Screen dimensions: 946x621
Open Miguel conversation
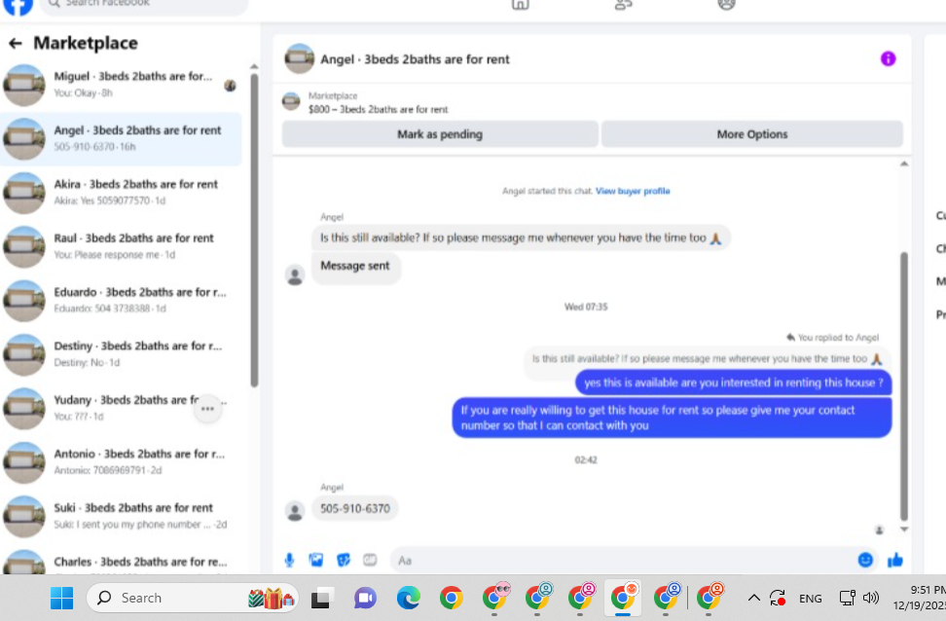coord(121,85)
